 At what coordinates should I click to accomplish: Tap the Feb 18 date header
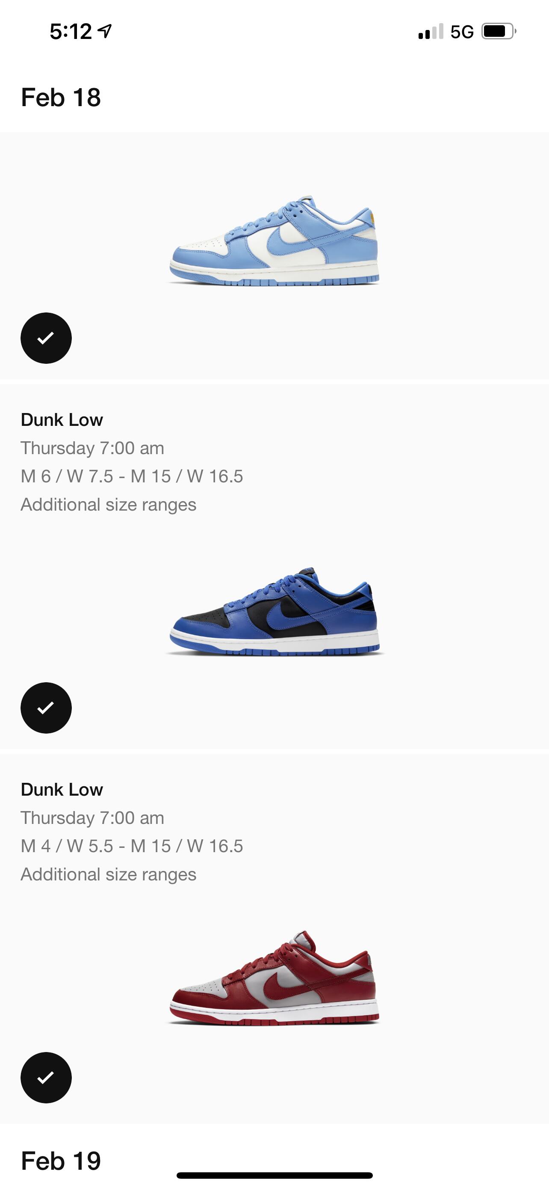[61, 98]
